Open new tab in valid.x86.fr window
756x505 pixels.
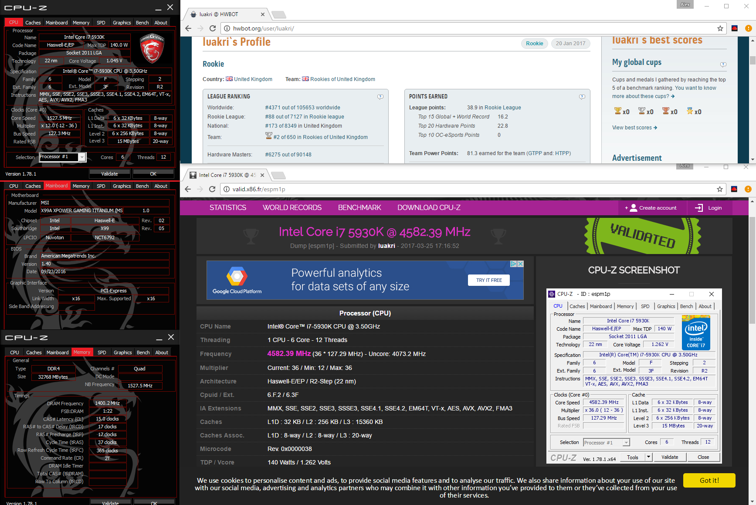278,176
